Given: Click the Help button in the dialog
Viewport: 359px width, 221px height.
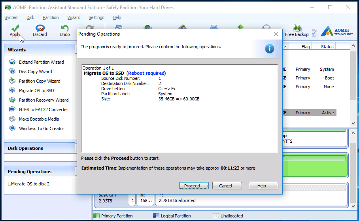Looking at the screenshot, I should pyautogui.click(x=263, y=186).
